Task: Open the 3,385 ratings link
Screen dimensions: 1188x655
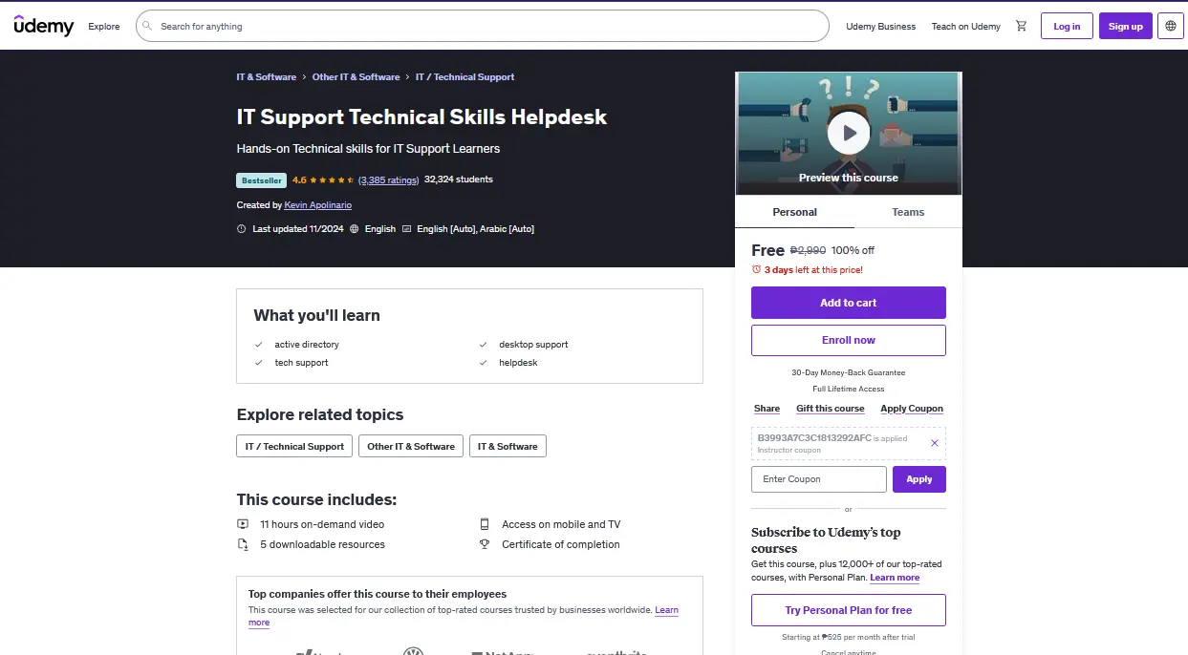Action: point(389,180)
